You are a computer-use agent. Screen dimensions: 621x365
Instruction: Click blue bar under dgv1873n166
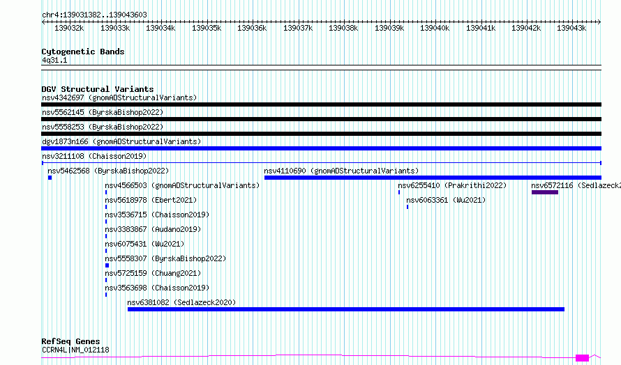pos(321,148)
